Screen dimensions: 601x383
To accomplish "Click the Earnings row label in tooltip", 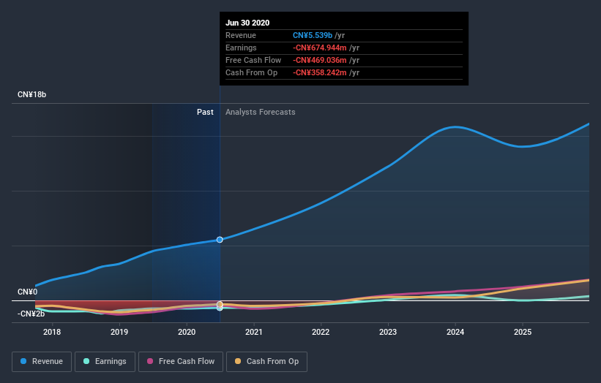I will [x=241, y=48].
